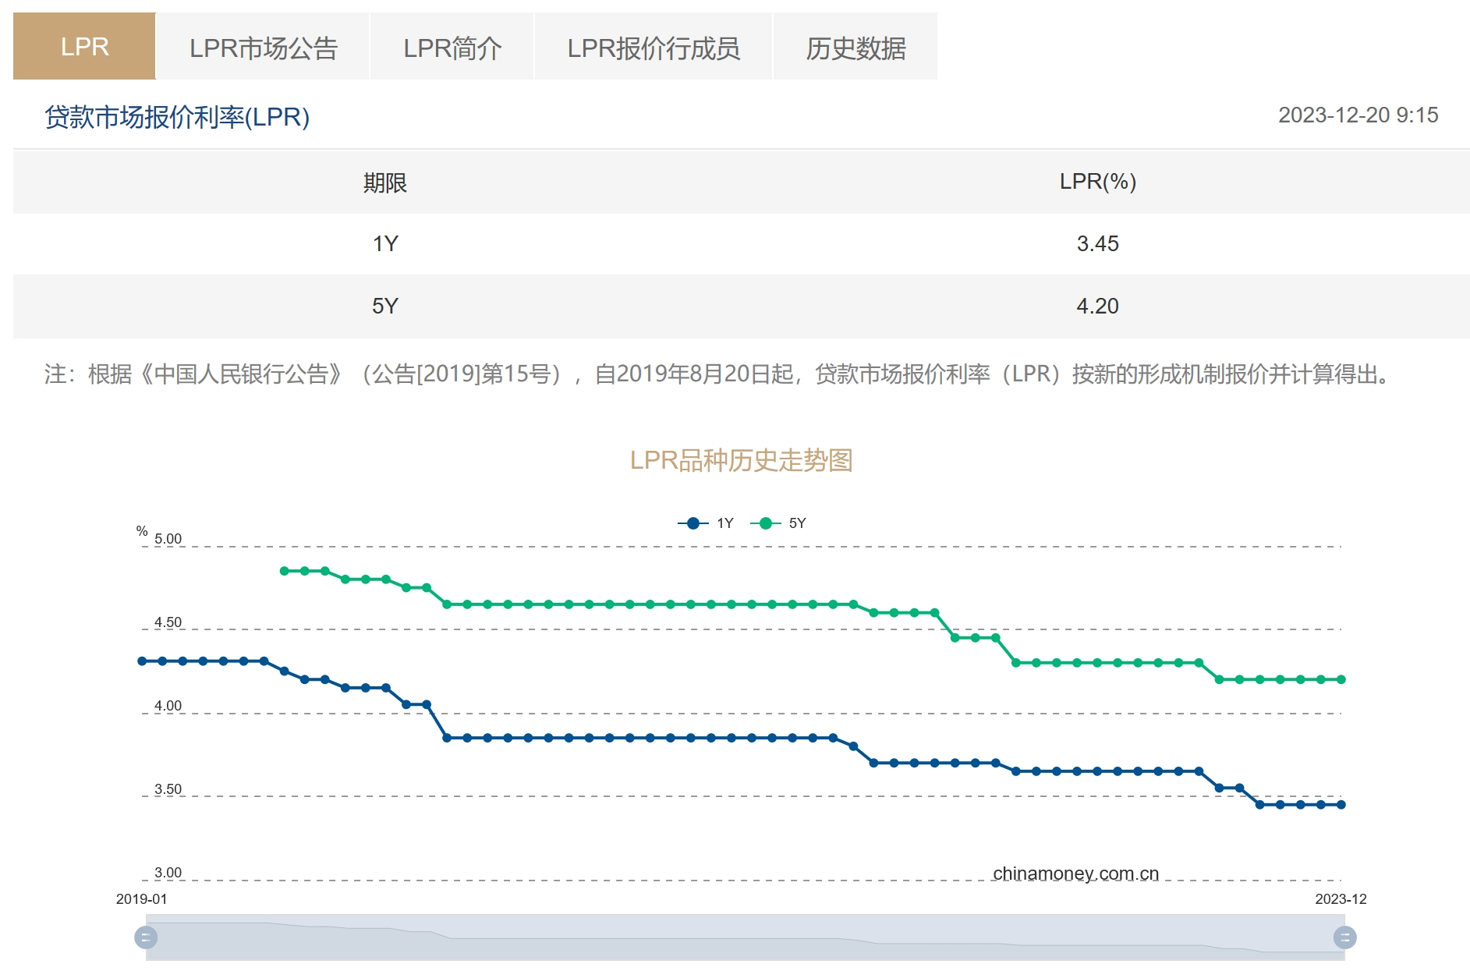This screenshot has height=971, width=1470.
Task: Open the 历史数据 tab
Action: pos(855,47)
